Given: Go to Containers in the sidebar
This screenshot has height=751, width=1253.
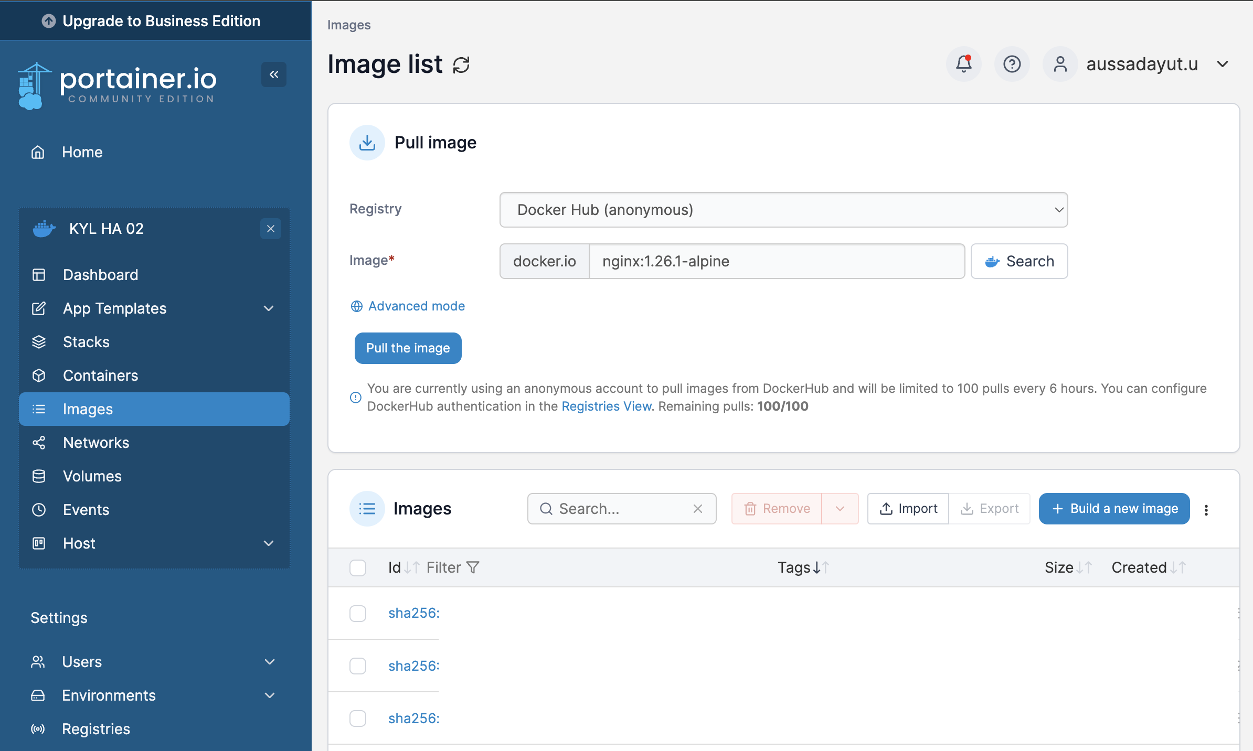Looking at the screenshot, I should [x=100, y=375].
